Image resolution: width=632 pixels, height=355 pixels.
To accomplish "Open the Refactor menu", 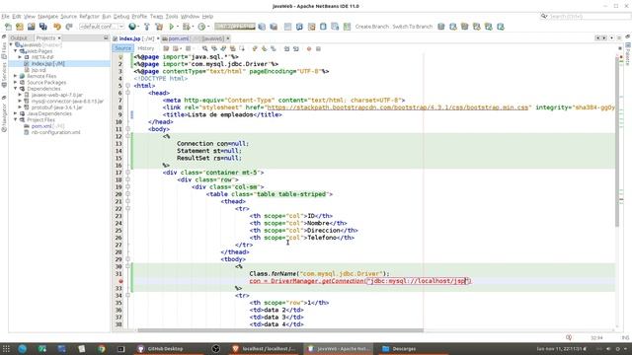I will [89, 17].
